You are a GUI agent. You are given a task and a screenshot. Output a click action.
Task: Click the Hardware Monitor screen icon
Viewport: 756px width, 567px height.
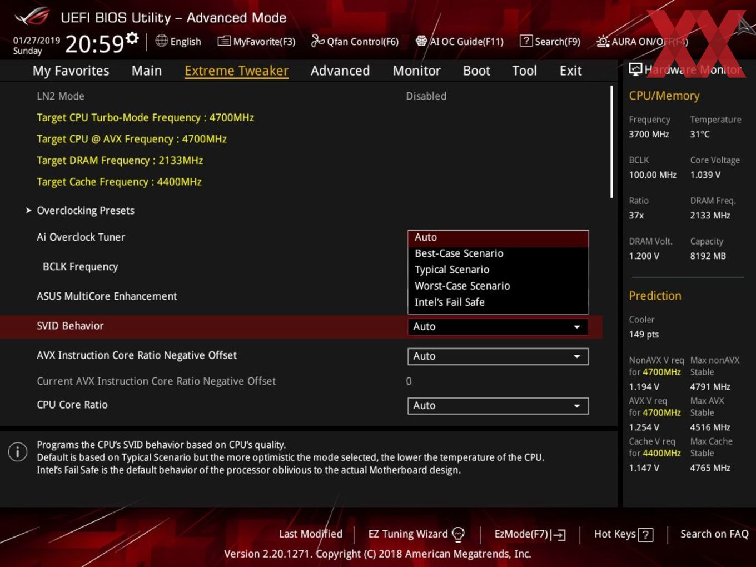[635, 69]
